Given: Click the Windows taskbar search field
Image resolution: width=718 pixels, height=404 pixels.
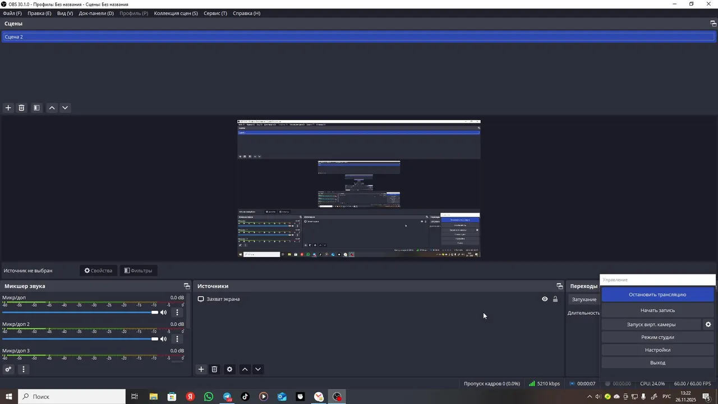Looking at the screenshot, I should click(72, 397).
